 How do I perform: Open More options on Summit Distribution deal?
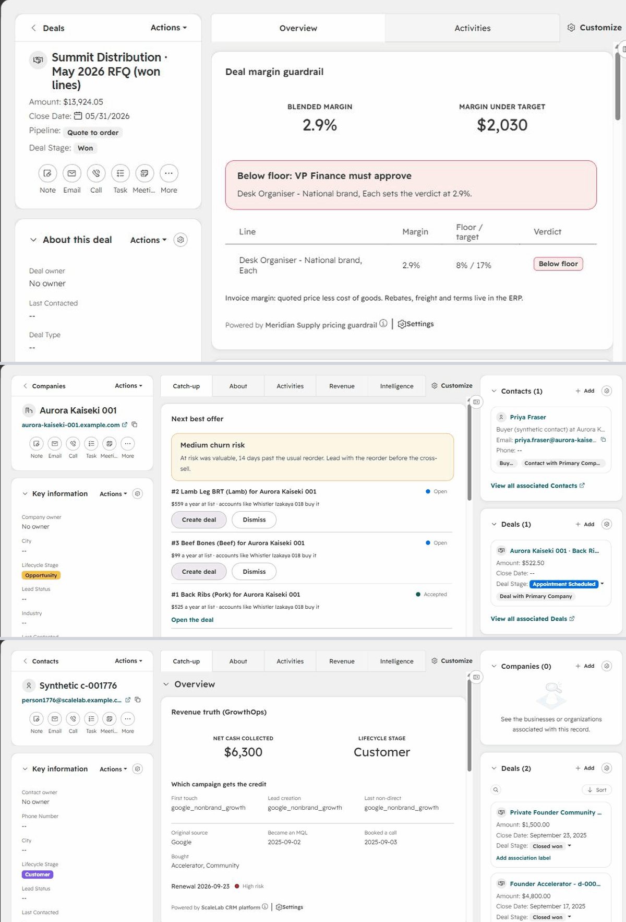click(x=168, y=173)
